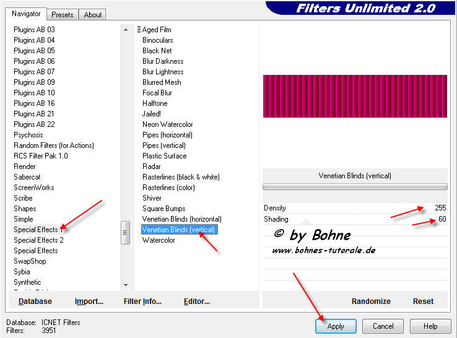Reset the filter parameters

[423, 301]
